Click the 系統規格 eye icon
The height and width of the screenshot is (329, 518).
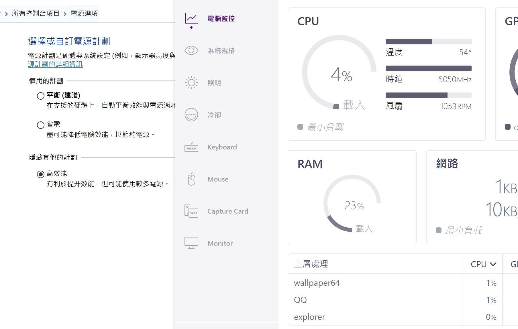191,51
